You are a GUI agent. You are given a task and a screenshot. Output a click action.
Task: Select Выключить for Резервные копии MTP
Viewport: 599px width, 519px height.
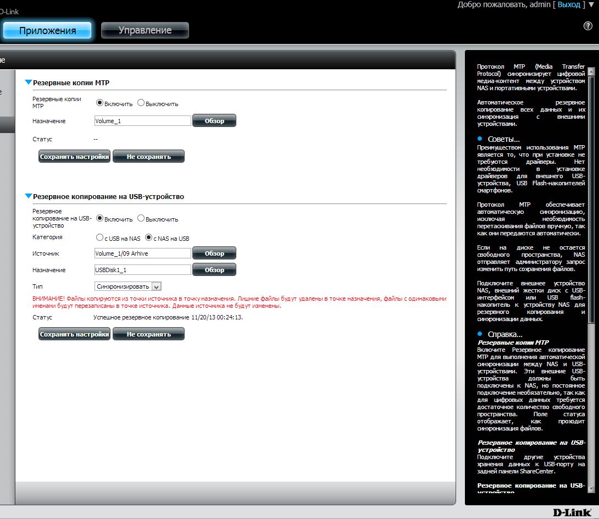tap(141, 103)
